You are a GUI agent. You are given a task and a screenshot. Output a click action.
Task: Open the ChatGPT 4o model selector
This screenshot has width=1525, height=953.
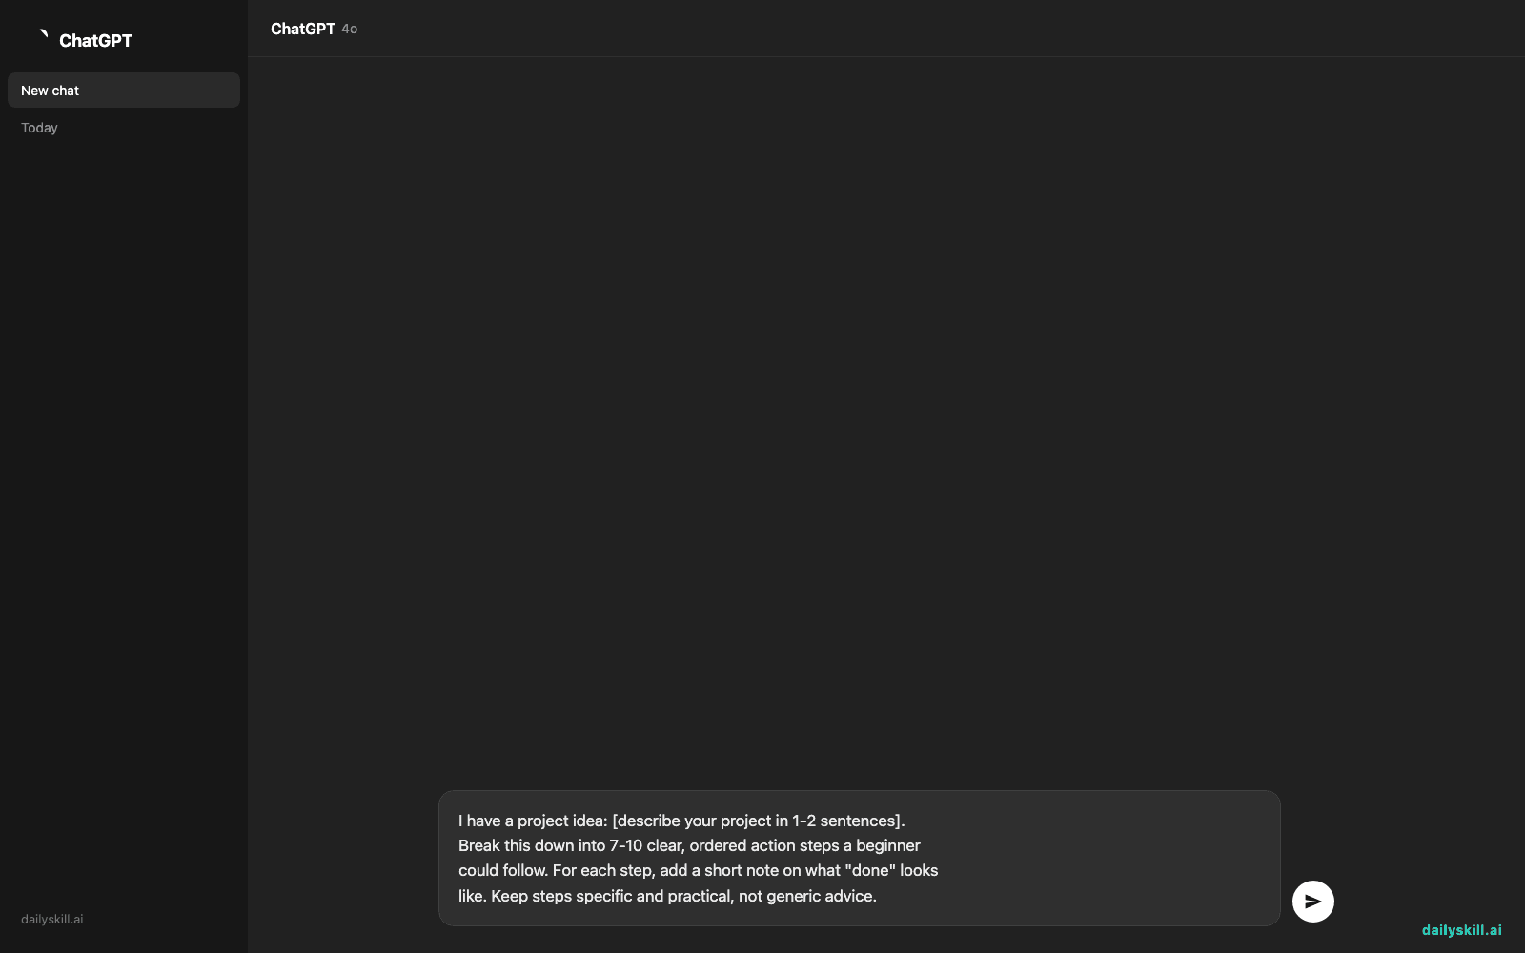[x=314, y=29]
